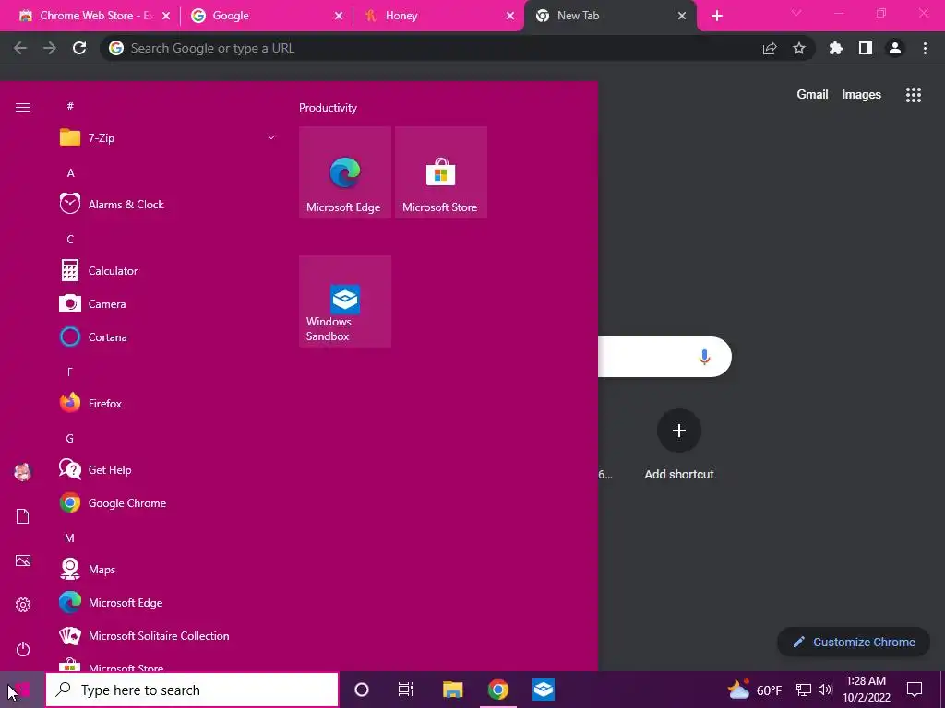Open the network tray icon
Viewport: 945px width, 708px height.
point(804,690)
